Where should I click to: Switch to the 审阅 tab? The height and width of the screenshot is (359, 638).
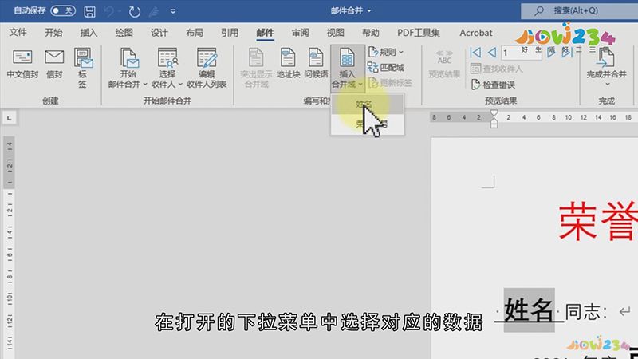[300, 33]
